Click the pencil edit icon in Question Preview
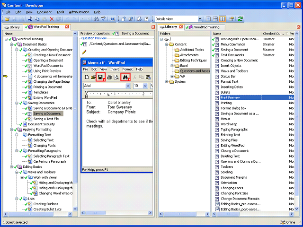 (84, 52)
